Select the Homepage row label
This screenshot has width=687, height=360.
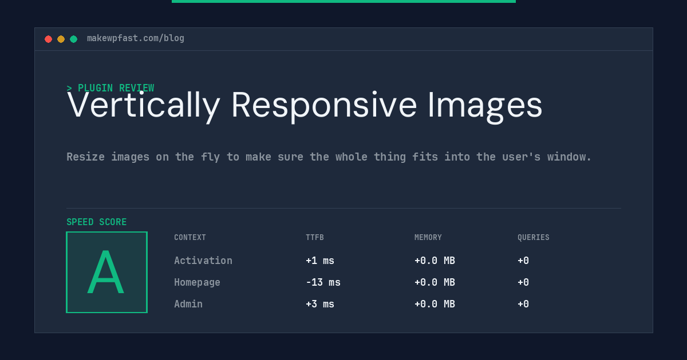point(197,282)
